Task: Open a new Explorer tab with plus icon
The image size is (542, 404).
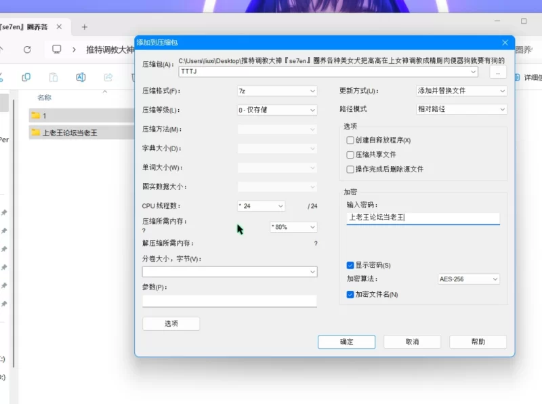Action: (x=85, y=27)
